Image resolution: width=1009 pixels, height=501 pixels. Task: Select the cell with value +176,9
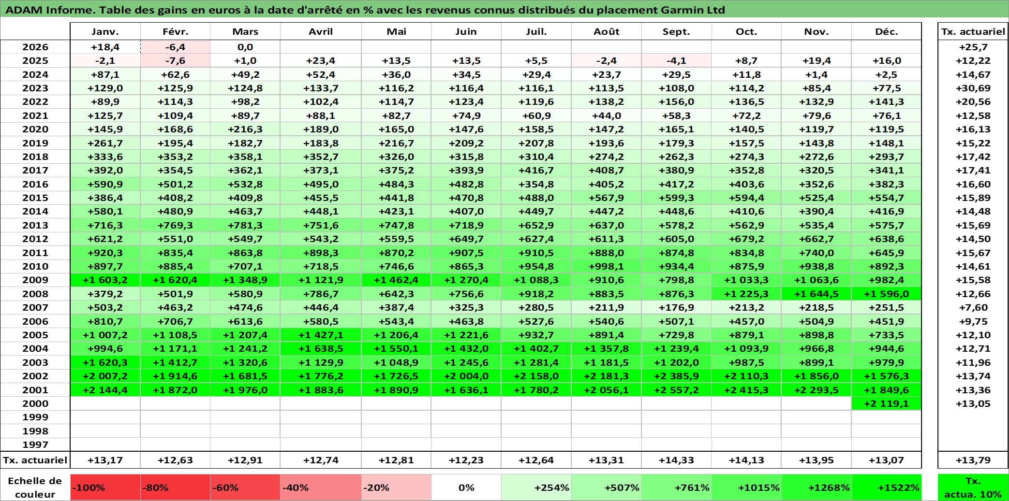tap(677, 307)
